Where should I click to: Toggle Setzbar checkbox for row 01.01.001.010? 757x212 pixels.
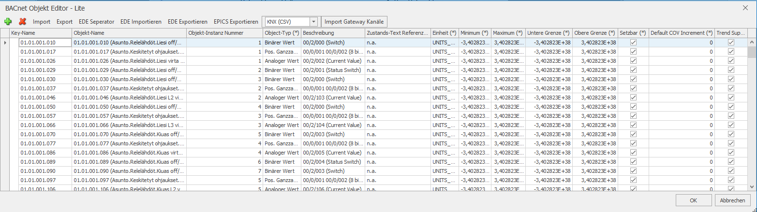[x=633, y=43]
